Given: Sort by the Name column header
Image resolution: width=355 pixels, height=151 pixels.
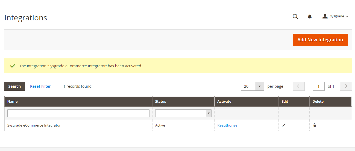Looking at the screenshot, I should pos(78,101).
